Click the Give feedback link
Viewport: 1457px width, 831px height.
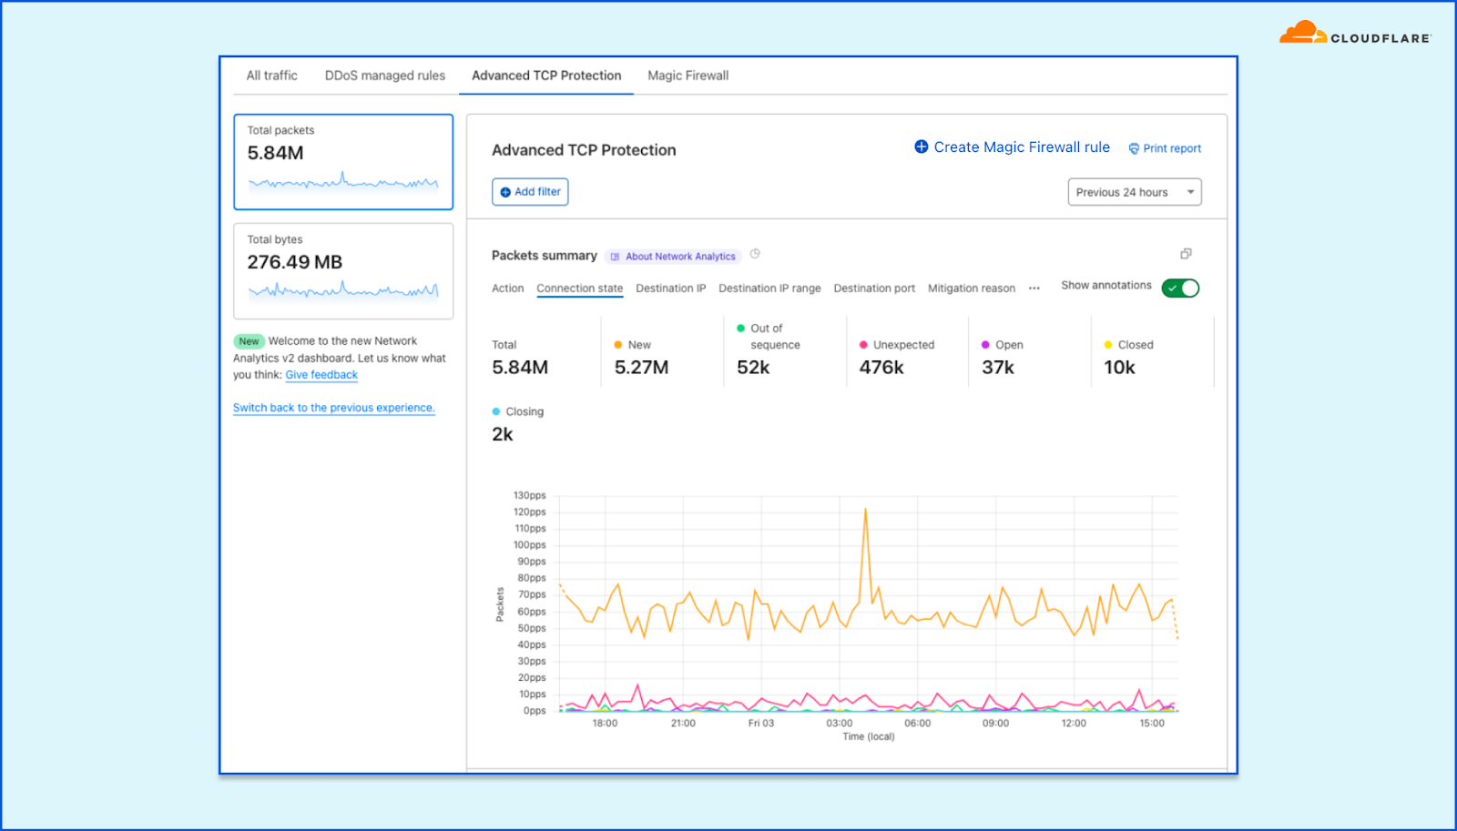(x=321, y=375)
